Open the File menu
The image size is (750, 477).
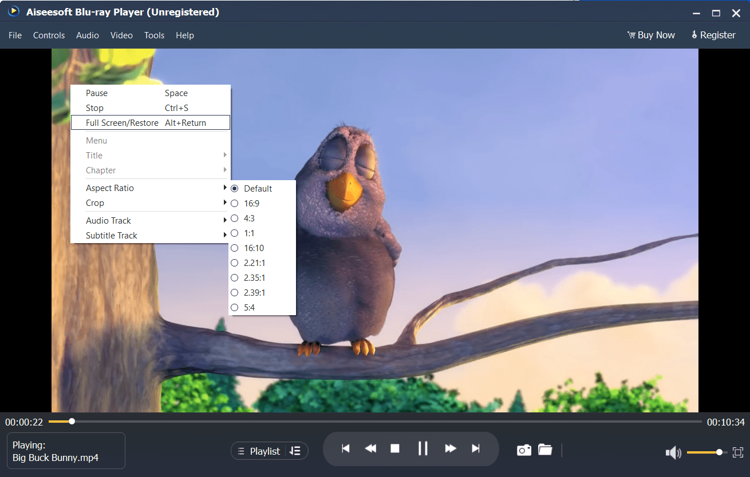pyautogui.click(x=15, y=35)
